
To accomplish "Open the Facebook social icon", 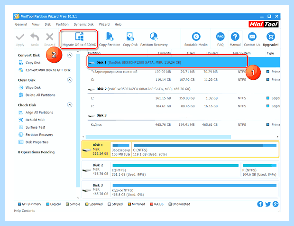I will (260, 204).
